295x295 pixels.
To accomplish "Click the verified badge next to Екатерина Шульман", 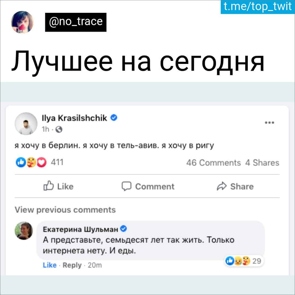I will 123,229.
